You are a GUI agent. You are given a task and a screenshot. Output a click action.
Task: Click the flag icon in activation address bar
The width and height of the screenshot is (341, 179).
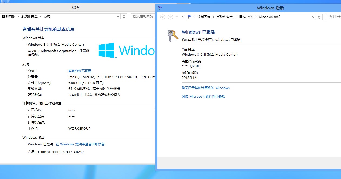pos(190,17)
